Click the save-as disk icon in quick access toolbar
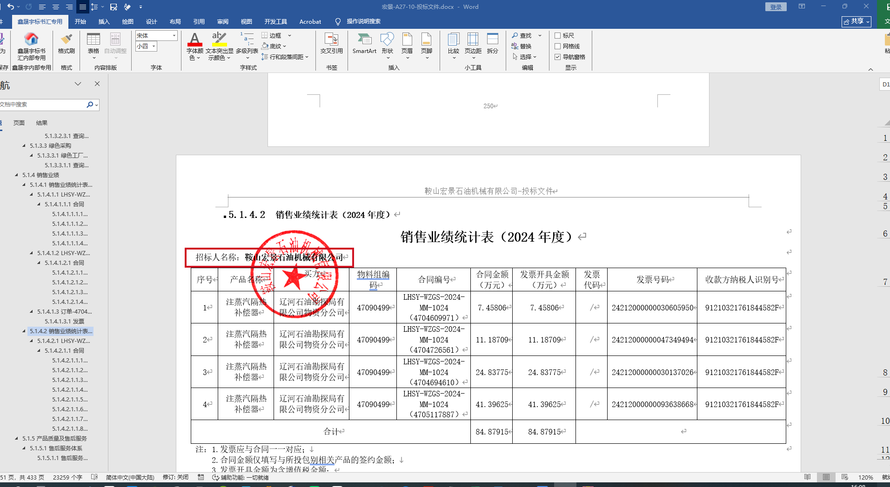 (114, 7)
